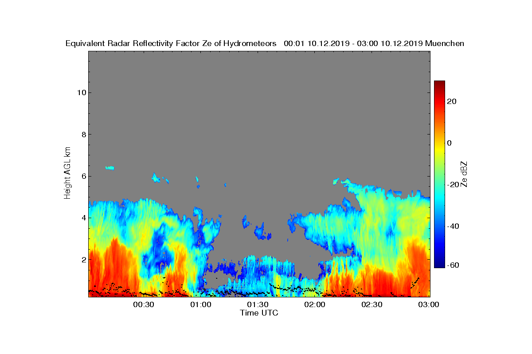Click the 'Height AGL km' axis label
Image resolution: width=532 pixels, height=354 pixels.
coord(67,174)
